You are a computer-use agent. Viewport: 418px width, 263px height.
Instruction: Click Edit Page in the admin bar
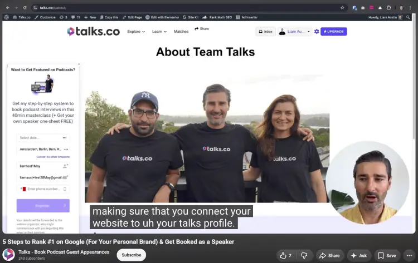(132, 17)
